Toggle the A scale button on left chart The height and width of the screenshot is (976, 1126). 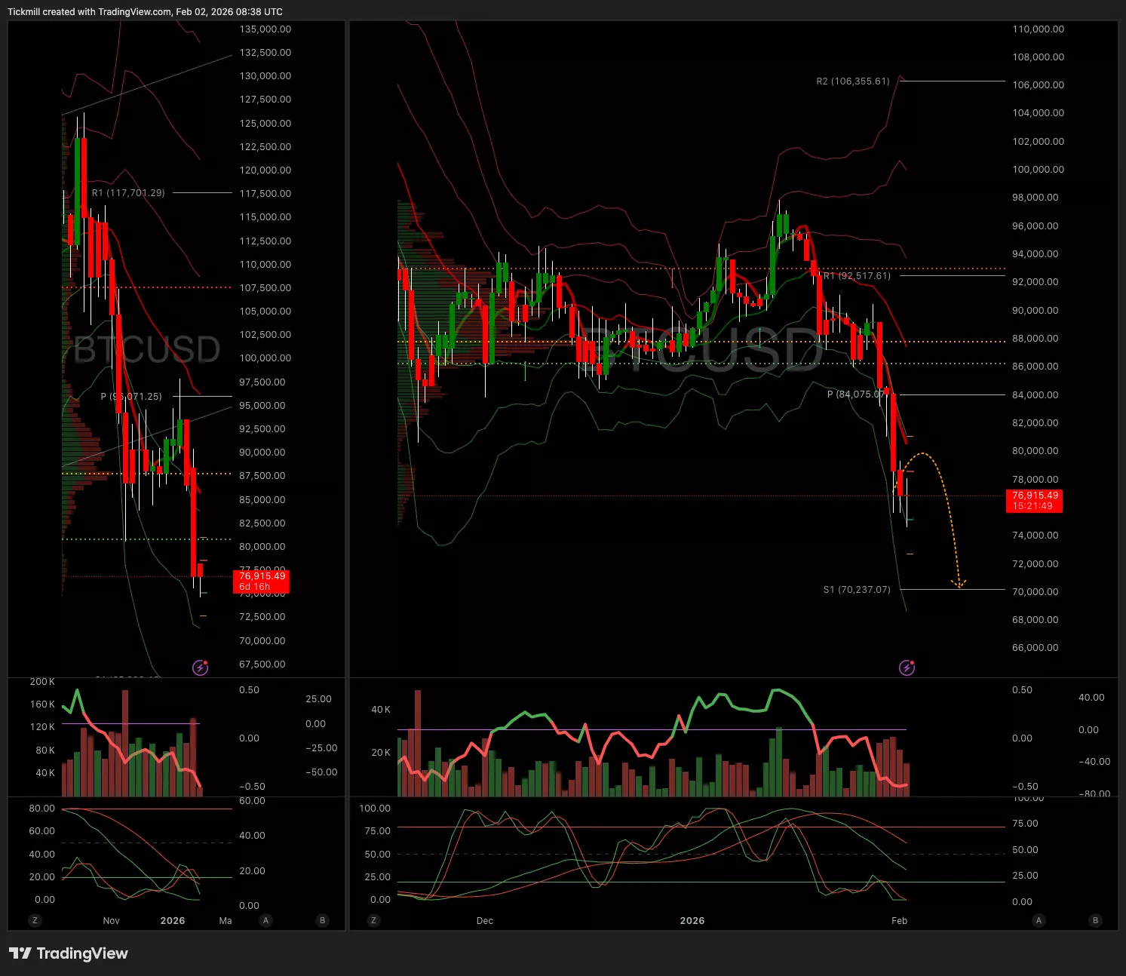click(x=265, y=920)
